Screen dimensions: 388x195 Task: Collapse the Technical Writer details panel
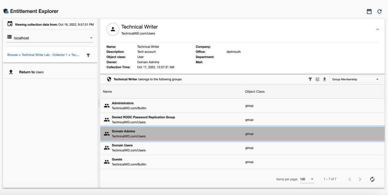377,29
